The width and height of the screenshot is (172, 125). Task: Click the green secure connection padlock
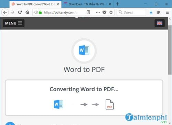(x=40, y=12)
